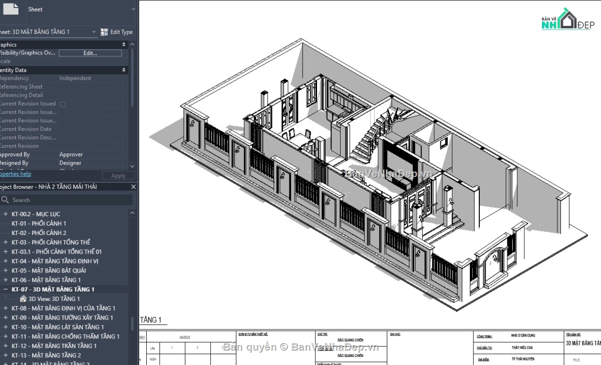
Task: Select sheet KT-06 - MẶT BẰNG TẦNG 1
Action: 46,280
